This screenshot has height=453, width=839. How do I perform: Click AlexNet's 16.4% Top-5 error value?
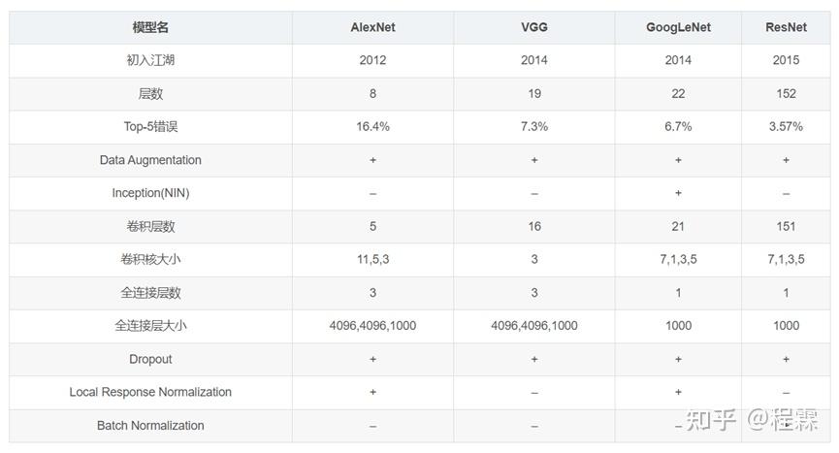372,127
